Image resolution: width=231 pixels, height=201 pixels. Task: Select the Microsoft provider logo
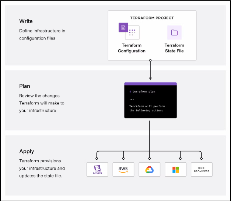click(175, 169)
